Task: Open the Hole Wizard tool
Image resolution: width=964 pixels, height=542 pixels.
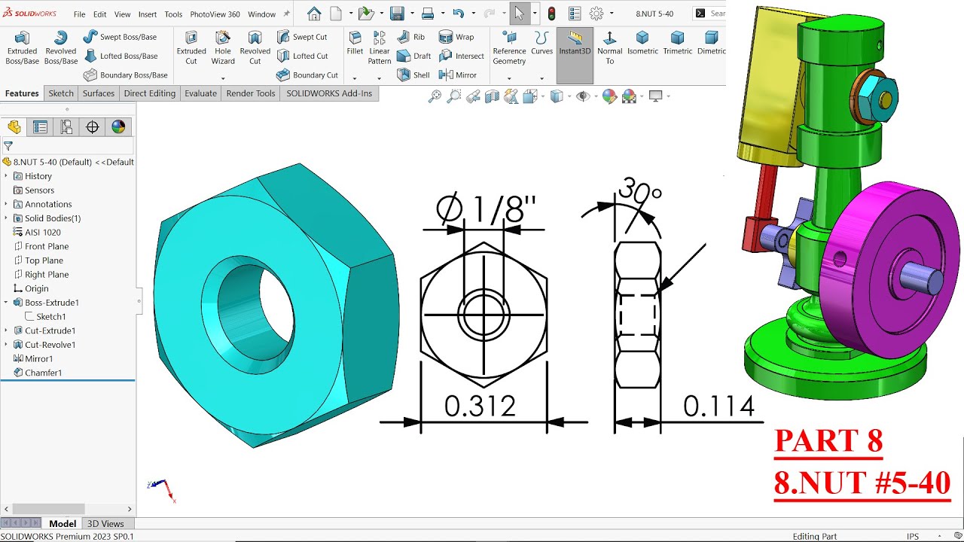Action: coord(223,47)
